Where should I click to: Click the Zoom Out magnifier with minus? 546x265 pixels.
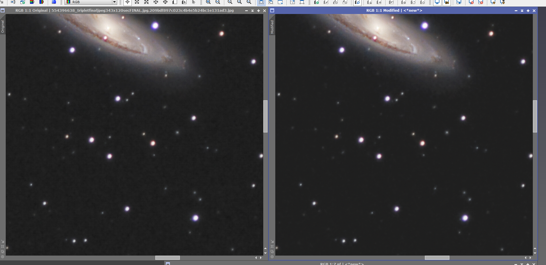[218, 2]
